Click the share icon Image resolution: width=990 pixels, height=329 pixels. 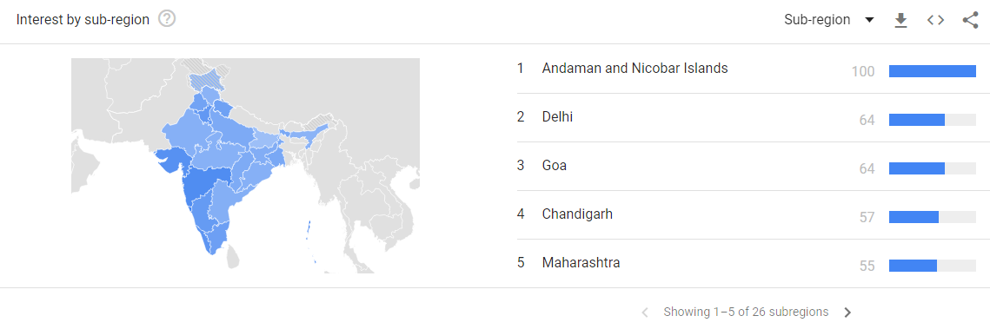970,20
